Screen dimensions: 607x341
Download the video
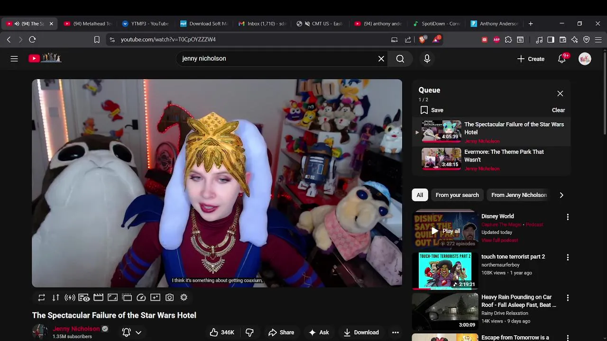[x=361, y=332]
